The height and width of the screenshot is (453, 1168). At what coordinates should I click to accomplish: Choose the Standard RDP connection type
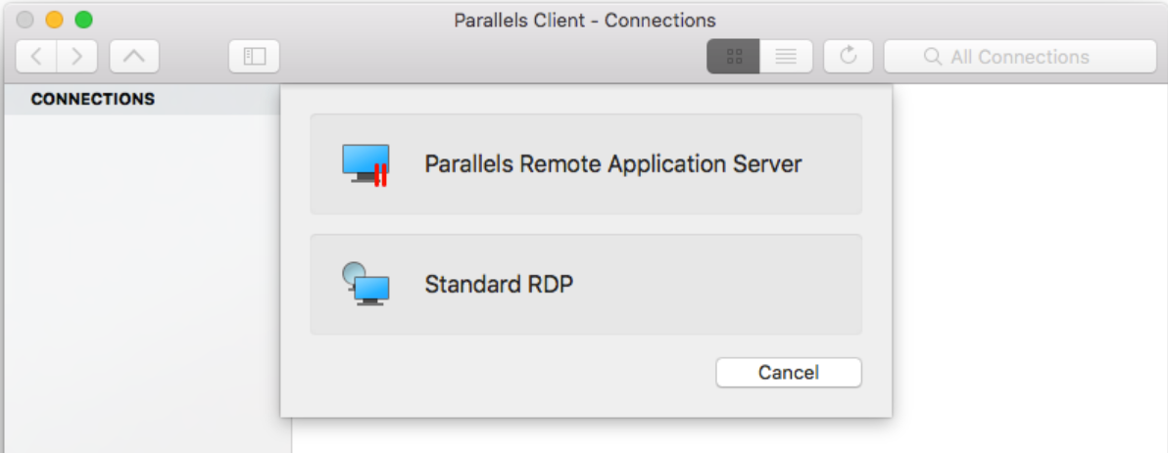[499, 285]
